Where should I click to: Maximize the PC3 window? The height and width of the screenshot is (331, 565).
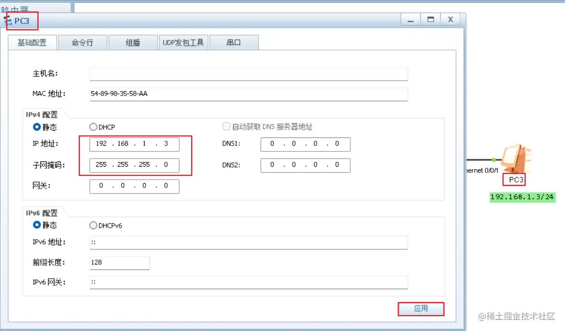[430, 20]
